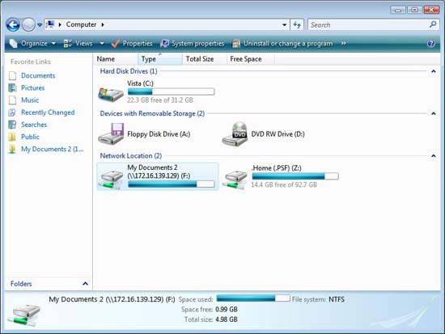Open Documents favorite link
The height and width of the screenshot is (334, 445).
(x=38, y=75)
